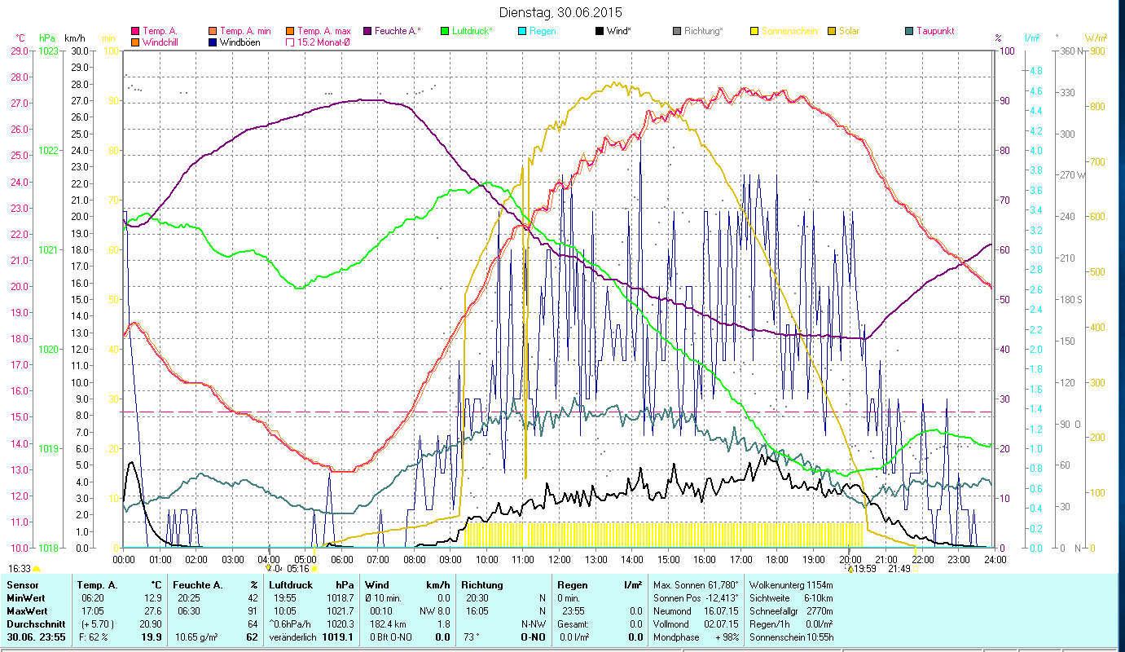1125x652 pixels.
Task: Click the 'F: 62 %' value
Action: pyautogui.click(x=94, y=637)
